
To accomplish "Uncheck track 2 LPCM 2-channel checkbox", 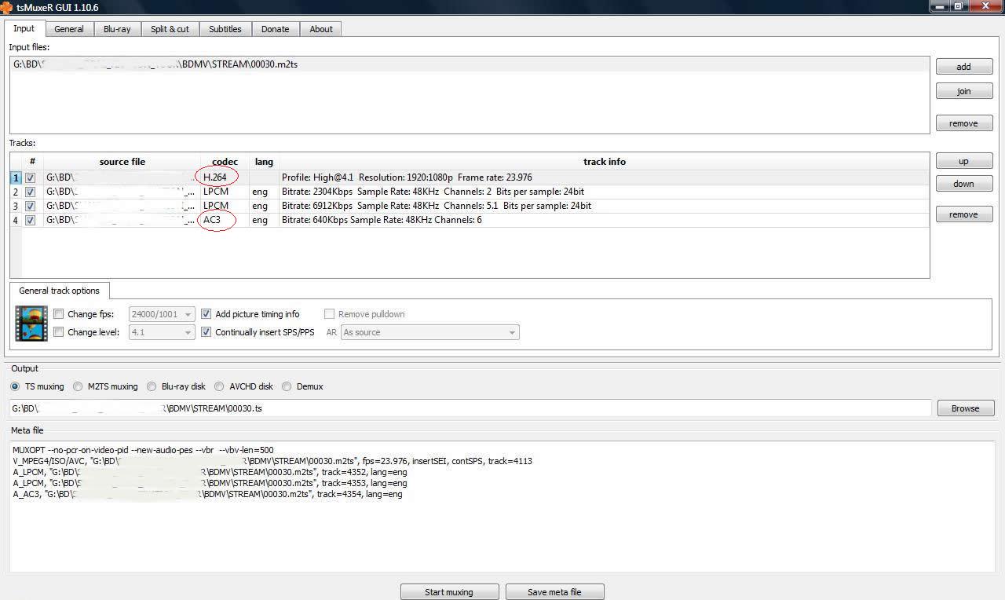I will pos(31,192).
